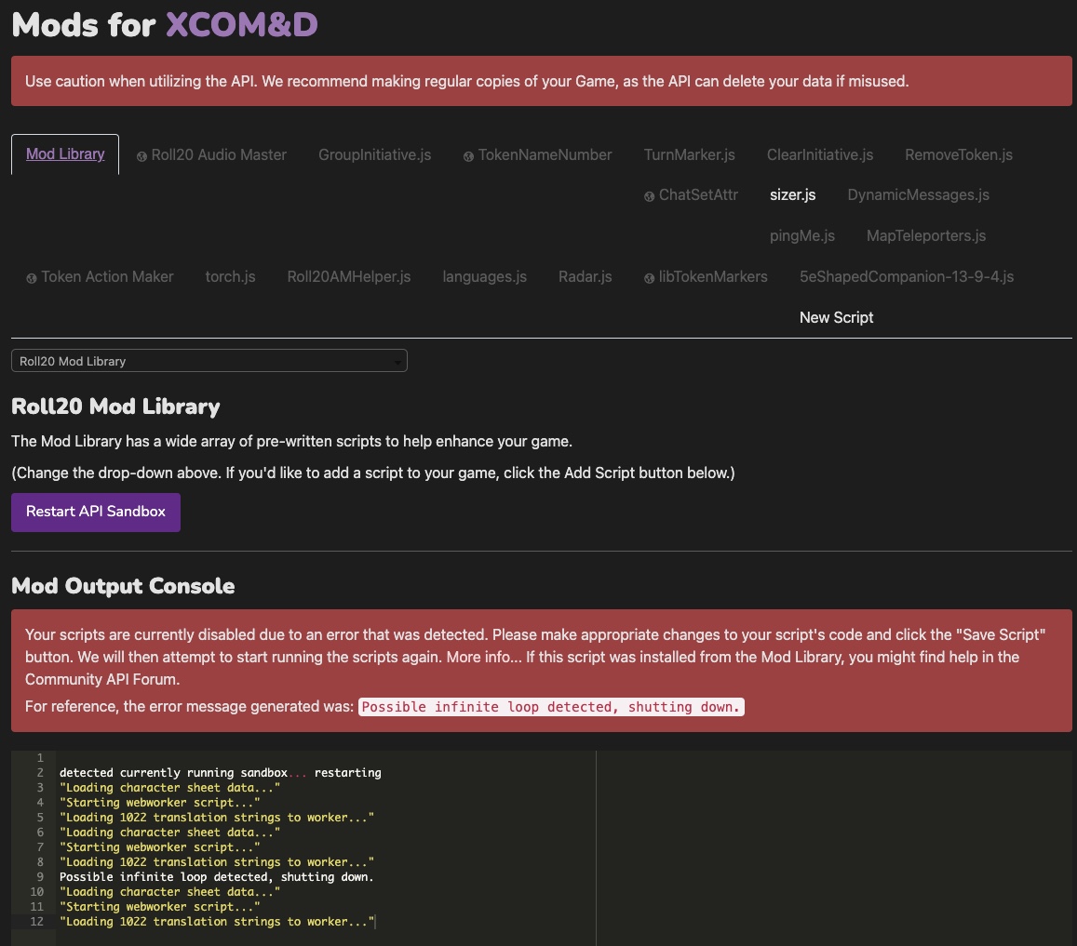1077x946 pixels.
Task: Open the 5eShapedCompanion-13-9-4.js tab
Action: (x=907, y=276)
